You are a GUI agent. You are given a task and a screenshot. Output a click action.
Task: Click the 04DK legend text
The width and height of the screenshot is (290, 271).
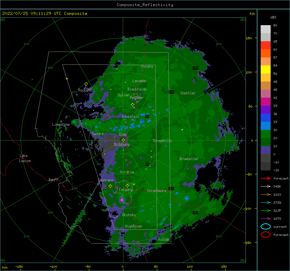277,187
